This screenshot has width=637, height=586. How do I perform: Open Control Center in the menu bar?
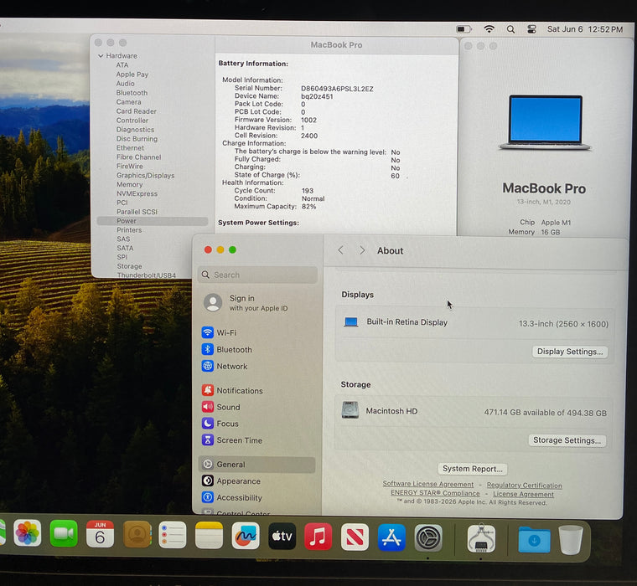[x=531, y=29]
